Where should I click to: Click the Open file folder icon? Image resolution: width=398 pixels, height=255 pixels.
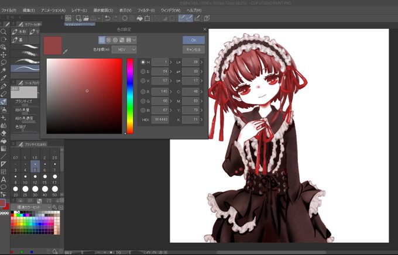pos(86,18)
